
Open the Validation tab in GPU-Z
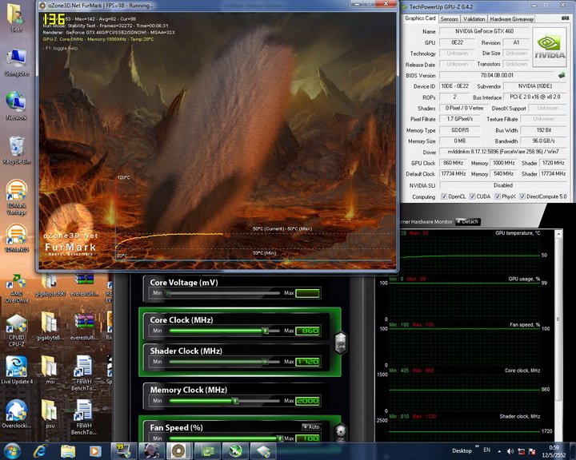coord(474,19)
